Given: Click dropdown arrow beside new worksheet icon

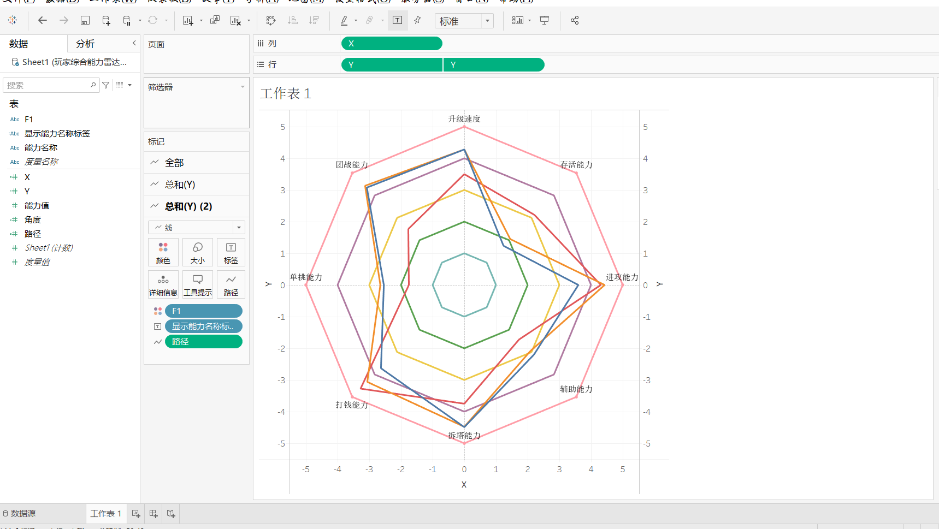Looking at the screenshot, I should click(201, 21).
